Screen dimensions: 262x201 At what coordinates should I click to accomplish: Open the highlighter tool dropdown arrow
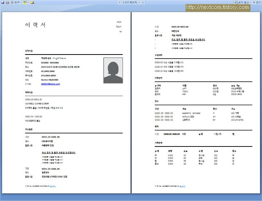pyautogui.click(x=28, y=2)
